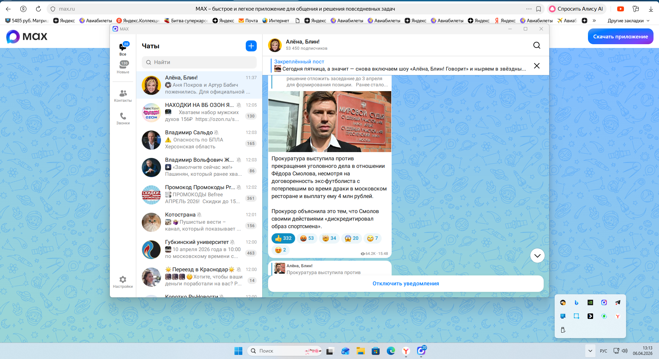The height and width of the screenshot is (359, 659).
Task: Open the site protection shield icon
Action: (x=53, y=9)
